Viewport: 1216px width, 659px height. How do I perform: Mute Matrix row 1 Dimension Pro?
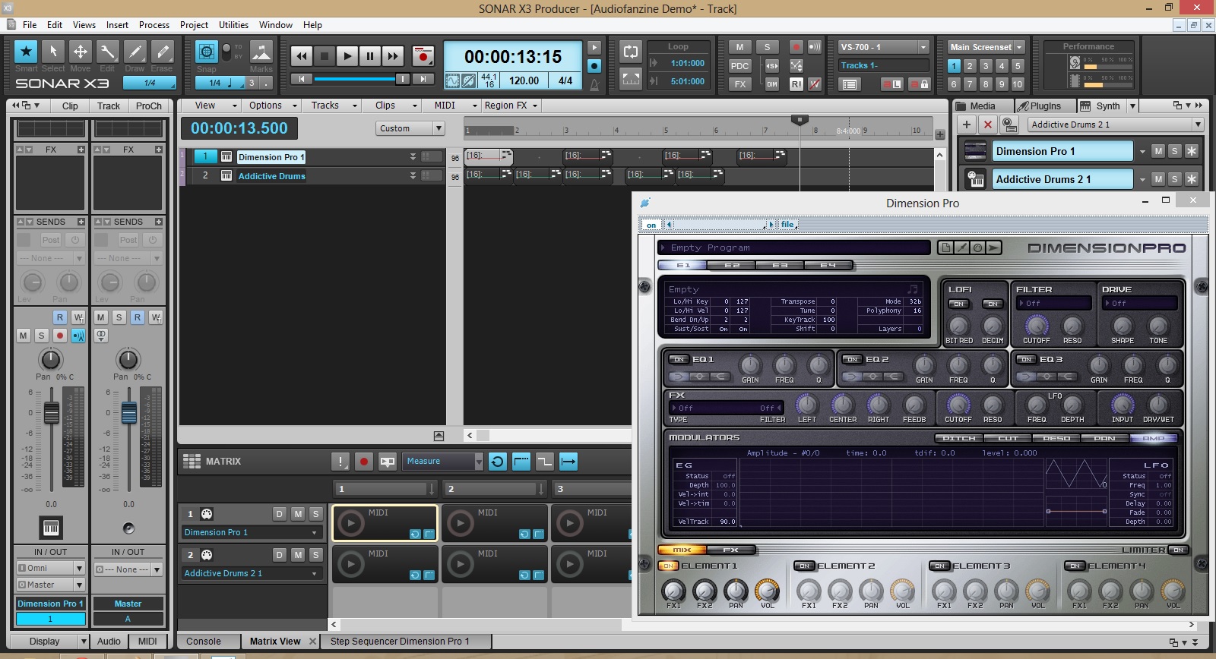click(298, 514)
